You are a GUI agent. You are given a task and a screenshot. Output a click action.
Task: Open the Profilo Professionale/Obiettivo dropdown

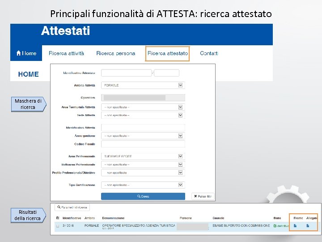click(143, 173)
